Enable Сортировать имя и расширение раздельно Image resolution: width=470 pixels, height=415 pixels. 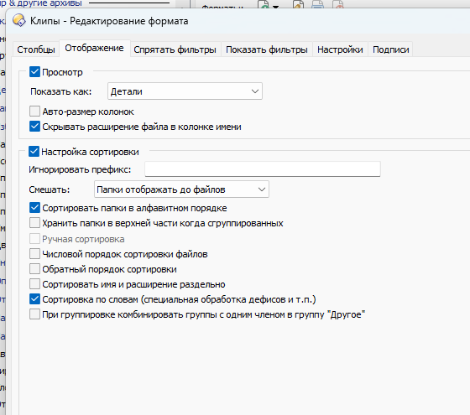(x=34, y=284)
